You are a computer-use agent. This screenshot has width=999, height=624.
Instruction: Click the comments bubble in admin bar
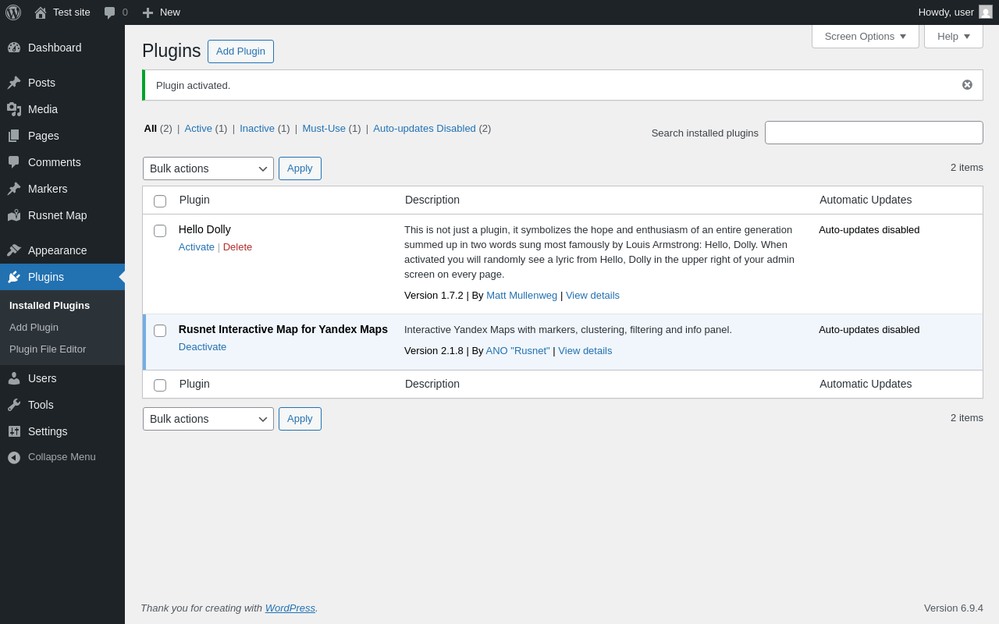(110, 12)
